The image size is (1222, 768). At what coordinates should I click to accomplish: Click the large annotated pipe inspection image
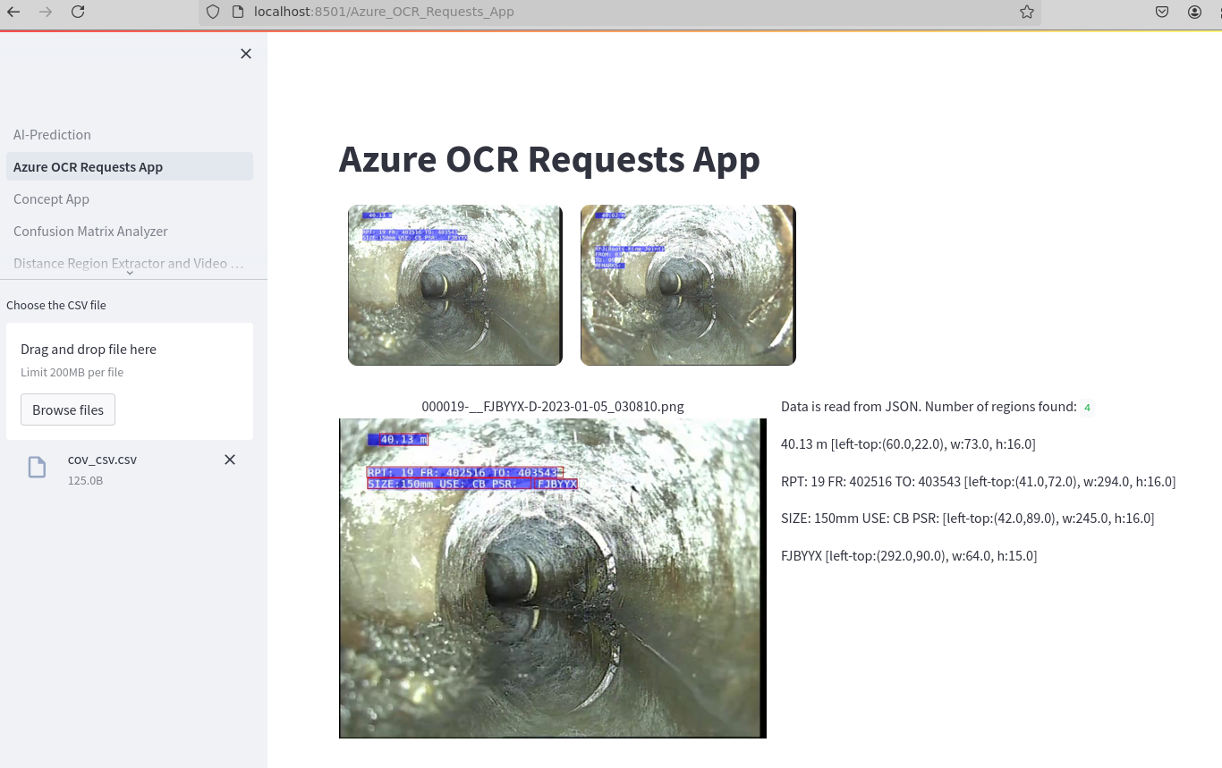553,578
